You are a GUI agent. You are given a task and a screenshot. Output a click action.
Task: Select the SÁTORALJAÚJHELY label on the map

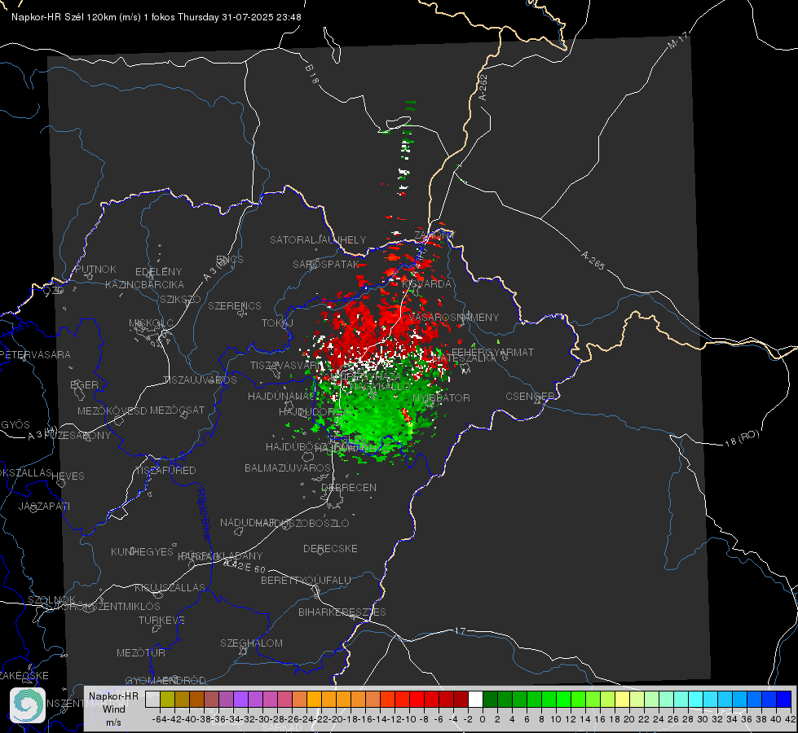318,239
